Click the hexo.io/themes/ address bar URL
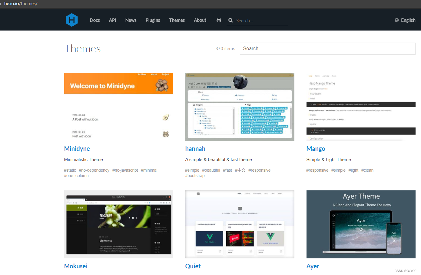Image resolution: width=421 pixels, height=275 pixels. [x=21, y=4]
